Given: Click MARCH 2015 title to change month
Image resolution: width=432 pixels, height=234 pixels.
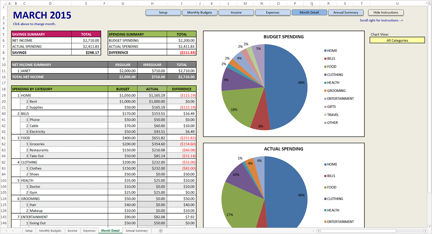Looking at the screenshot, I should point(42,15).
